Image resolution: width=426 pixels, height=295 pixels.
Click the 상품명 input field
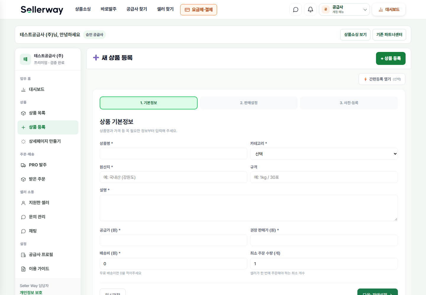(x=173, y=154)
